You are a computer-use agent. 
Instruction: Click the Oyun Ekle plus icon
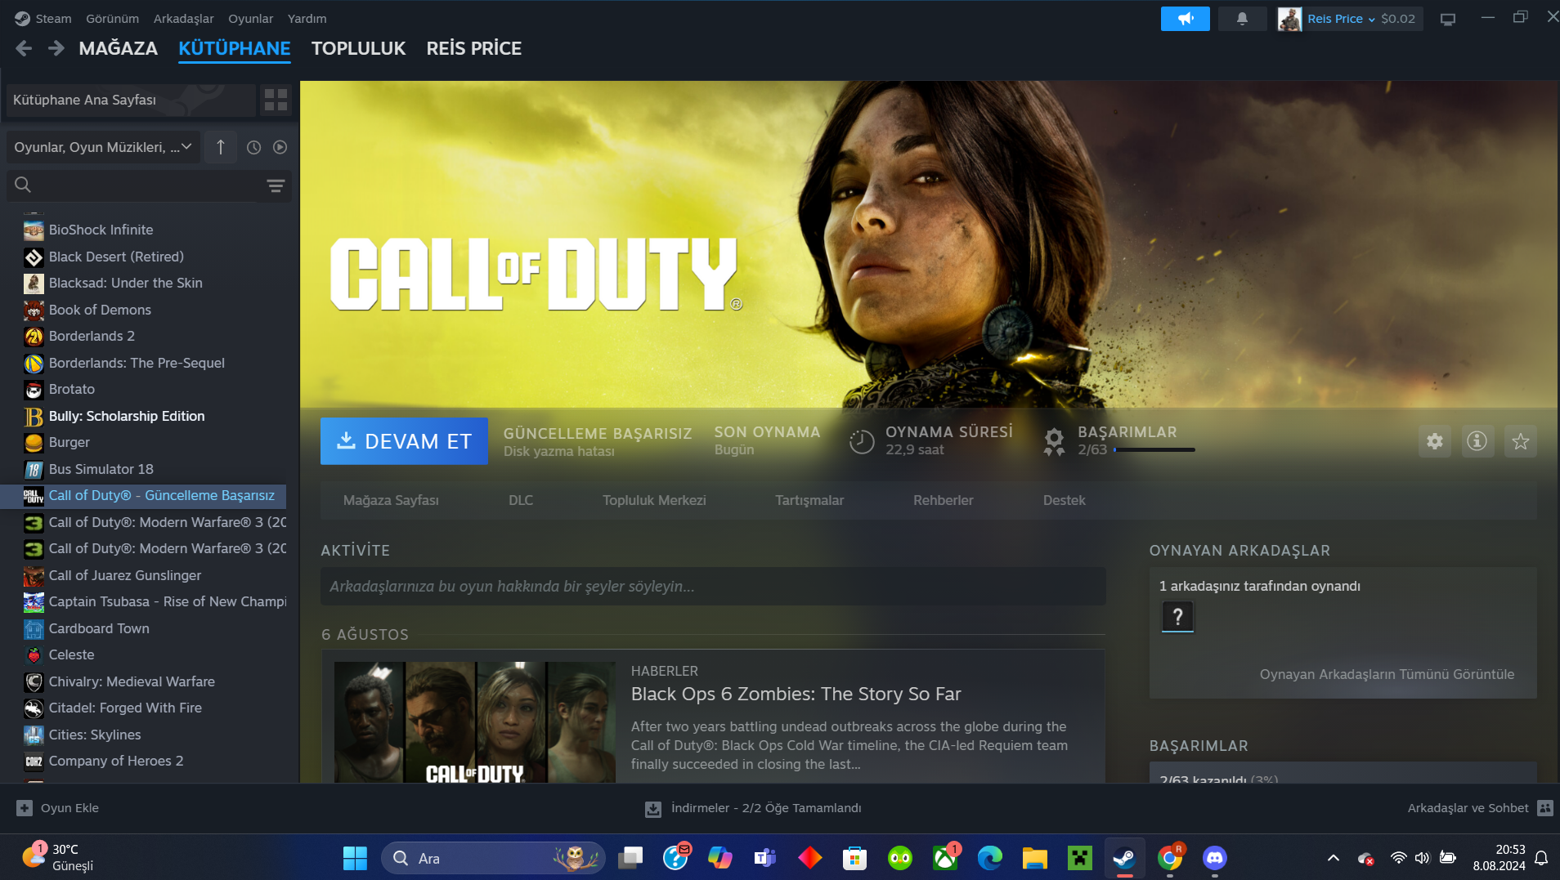click(x=25, y=808)
